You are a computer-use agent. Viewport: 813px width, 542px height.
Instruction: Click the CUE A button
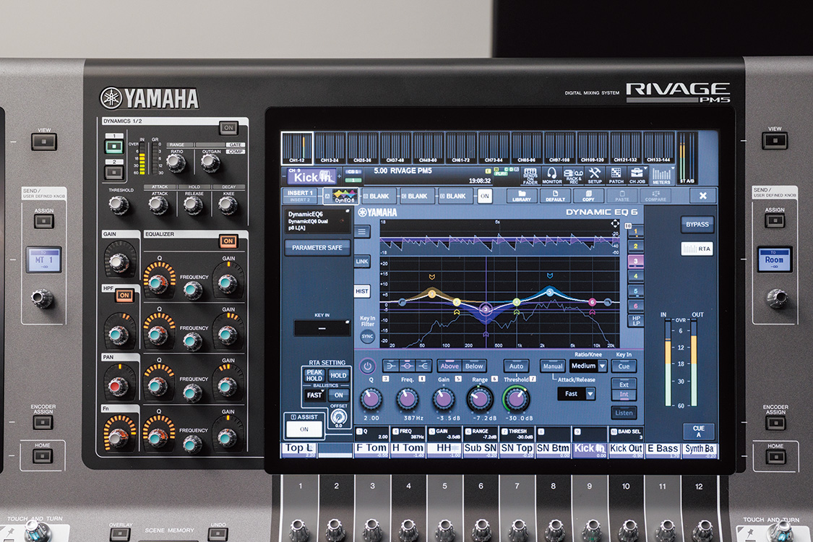tap(698, 431)
